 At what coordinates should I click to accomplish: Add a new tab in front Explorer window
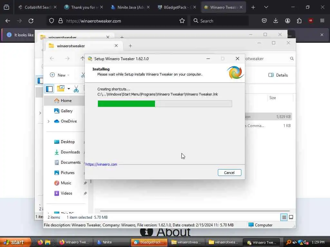coord(130,46)
